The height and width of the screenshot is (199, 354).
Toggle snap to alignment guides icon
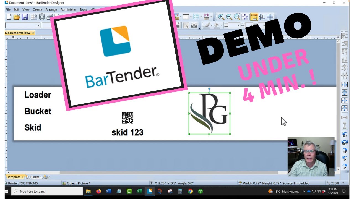click(262, 17)
